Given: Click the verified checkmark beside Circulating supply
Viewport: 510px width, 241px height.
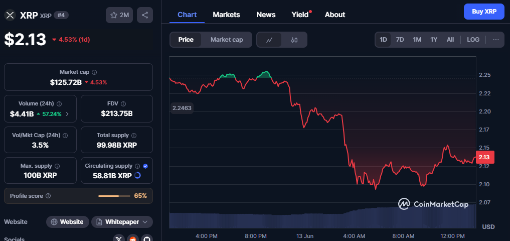Looking at the screenshot, I should coord(145,166).
